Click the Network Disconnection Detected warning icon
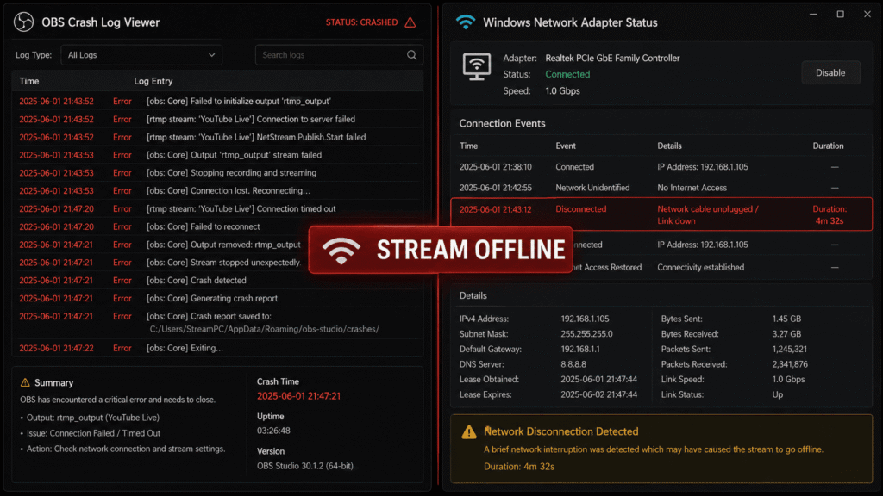The width and height of the screenshot is (883, 496). 468,432
